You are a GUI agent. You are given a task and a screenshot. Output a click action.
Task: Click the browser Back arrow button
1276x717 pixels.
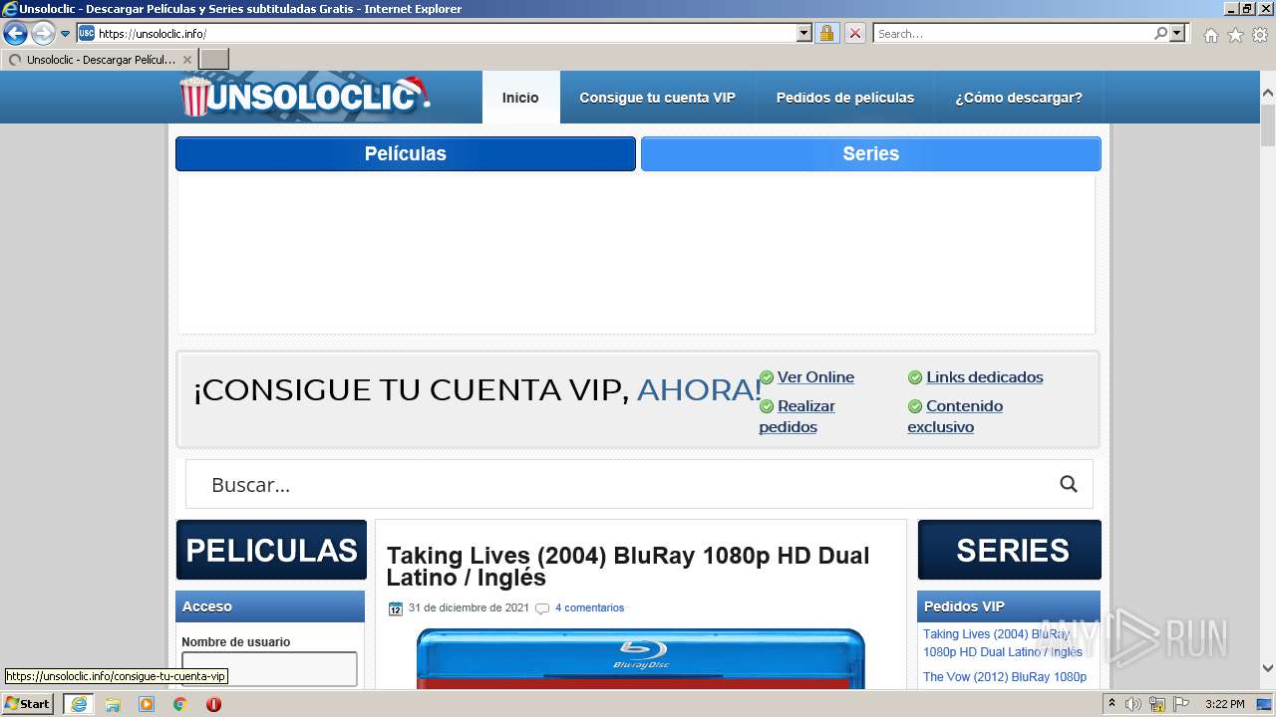pos(15,34)
